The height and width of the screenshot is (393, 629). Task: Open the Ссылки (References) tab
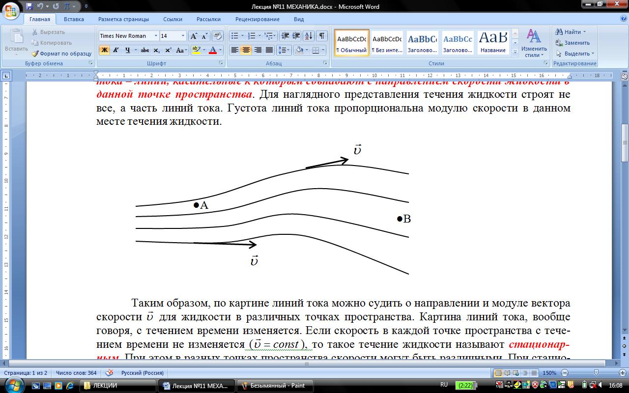pyautogui.click(x=173, y=19)
